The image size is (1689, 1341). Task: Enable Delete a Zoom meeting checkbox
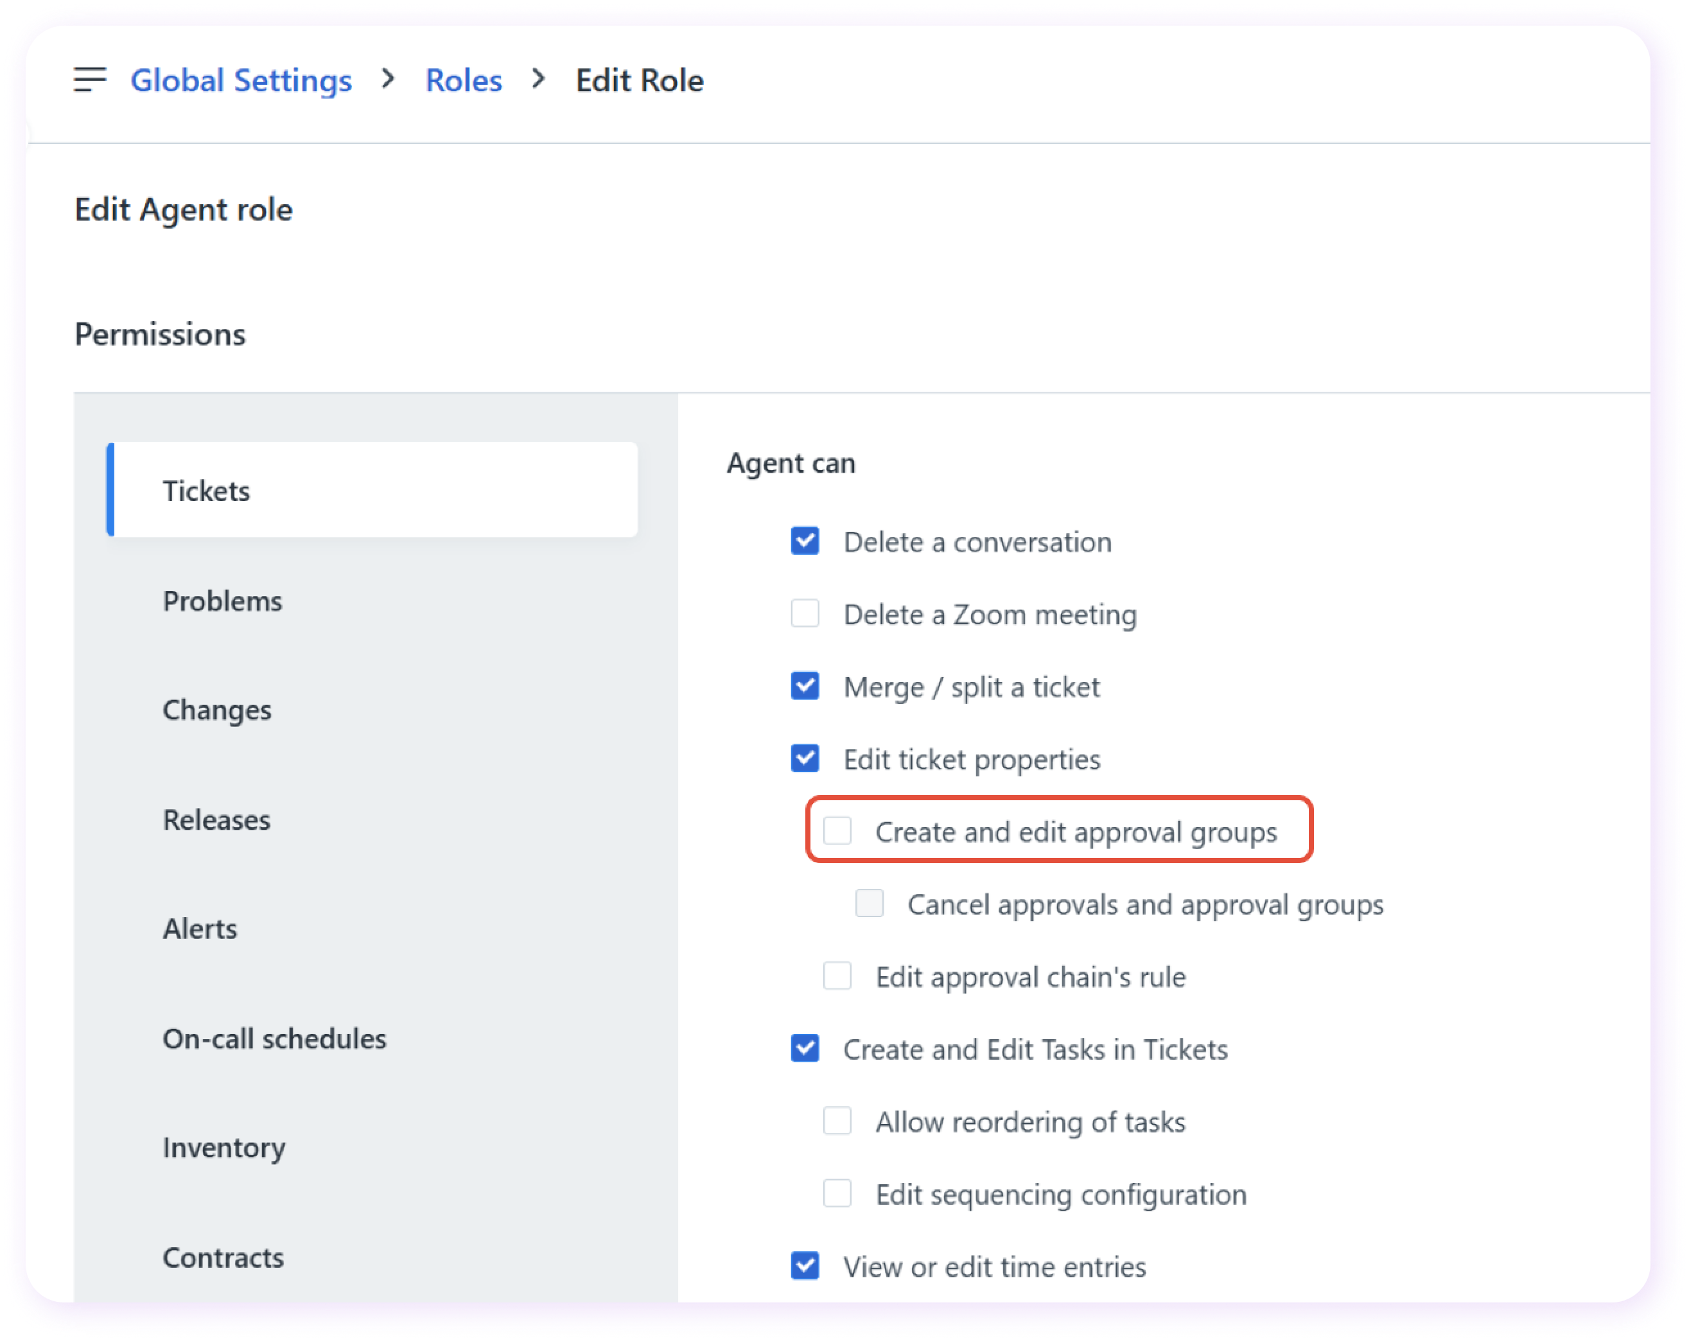pos(805,613)
